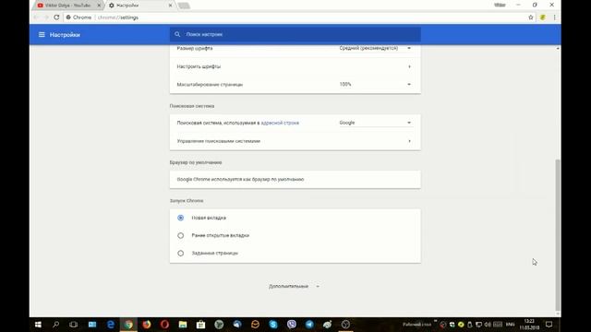Screen dimensions: 591x332
Task: Select the Заданные страницы startup option
Action: pyautogui.click(x=181, y=253)
